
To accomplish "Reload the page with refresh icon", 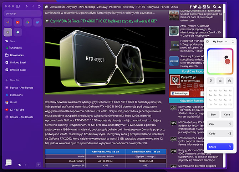I will pyautogui.click(x=39, y=6).
